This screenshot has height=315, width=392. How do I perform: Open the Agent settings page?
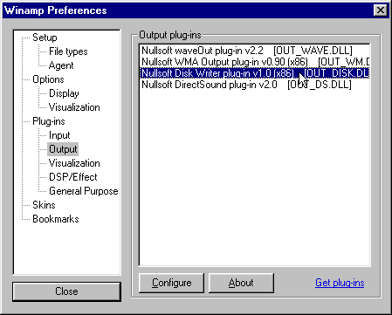[x=61, y=65]
